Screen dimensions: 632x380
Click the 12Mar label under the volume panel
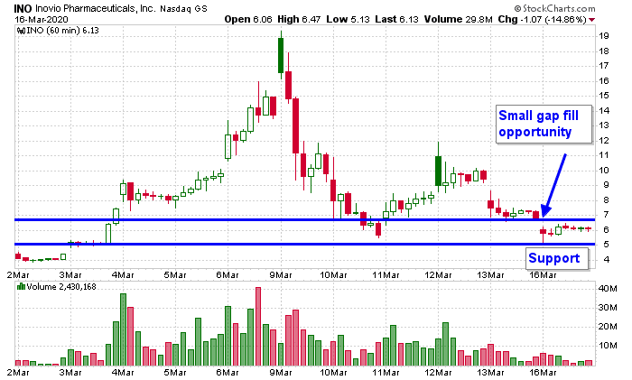(x=438, y=373)
